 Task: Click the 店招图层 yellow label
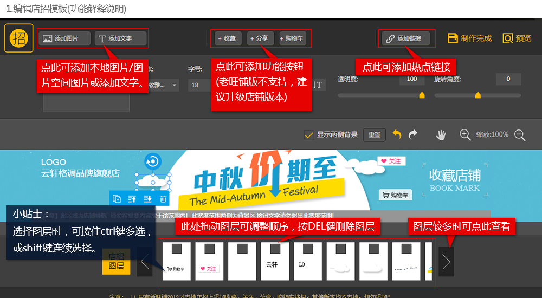[116, 261]
